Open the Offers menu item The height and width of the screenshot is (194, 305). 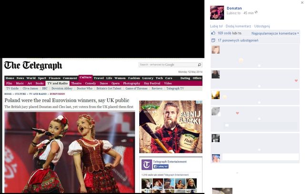click(x=197, y=78)
